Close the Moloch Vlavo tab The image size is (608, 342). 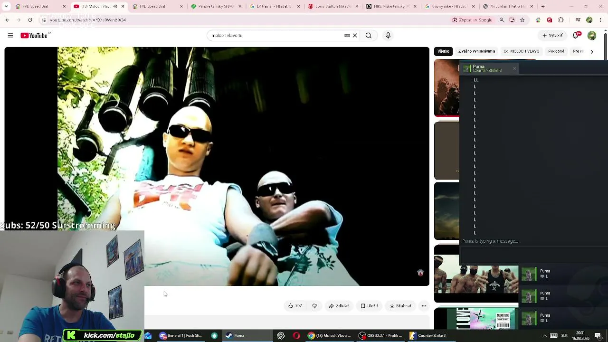click(123, 7)
